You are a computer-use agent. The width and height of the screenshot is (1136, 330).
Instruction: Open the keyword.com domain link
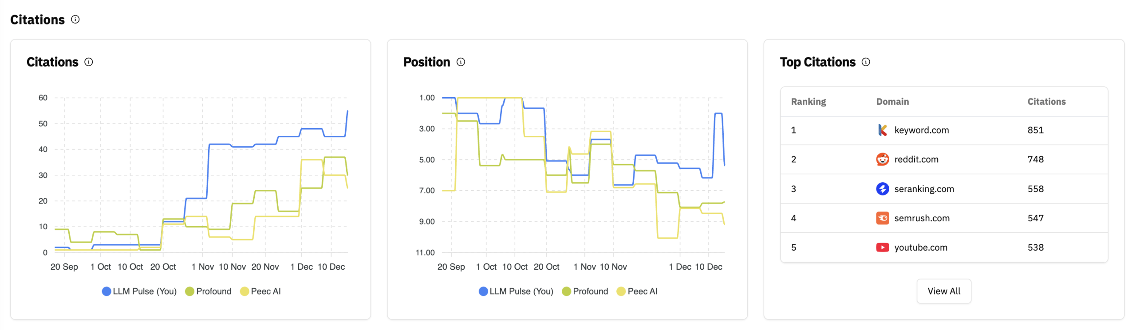(921, 130)
